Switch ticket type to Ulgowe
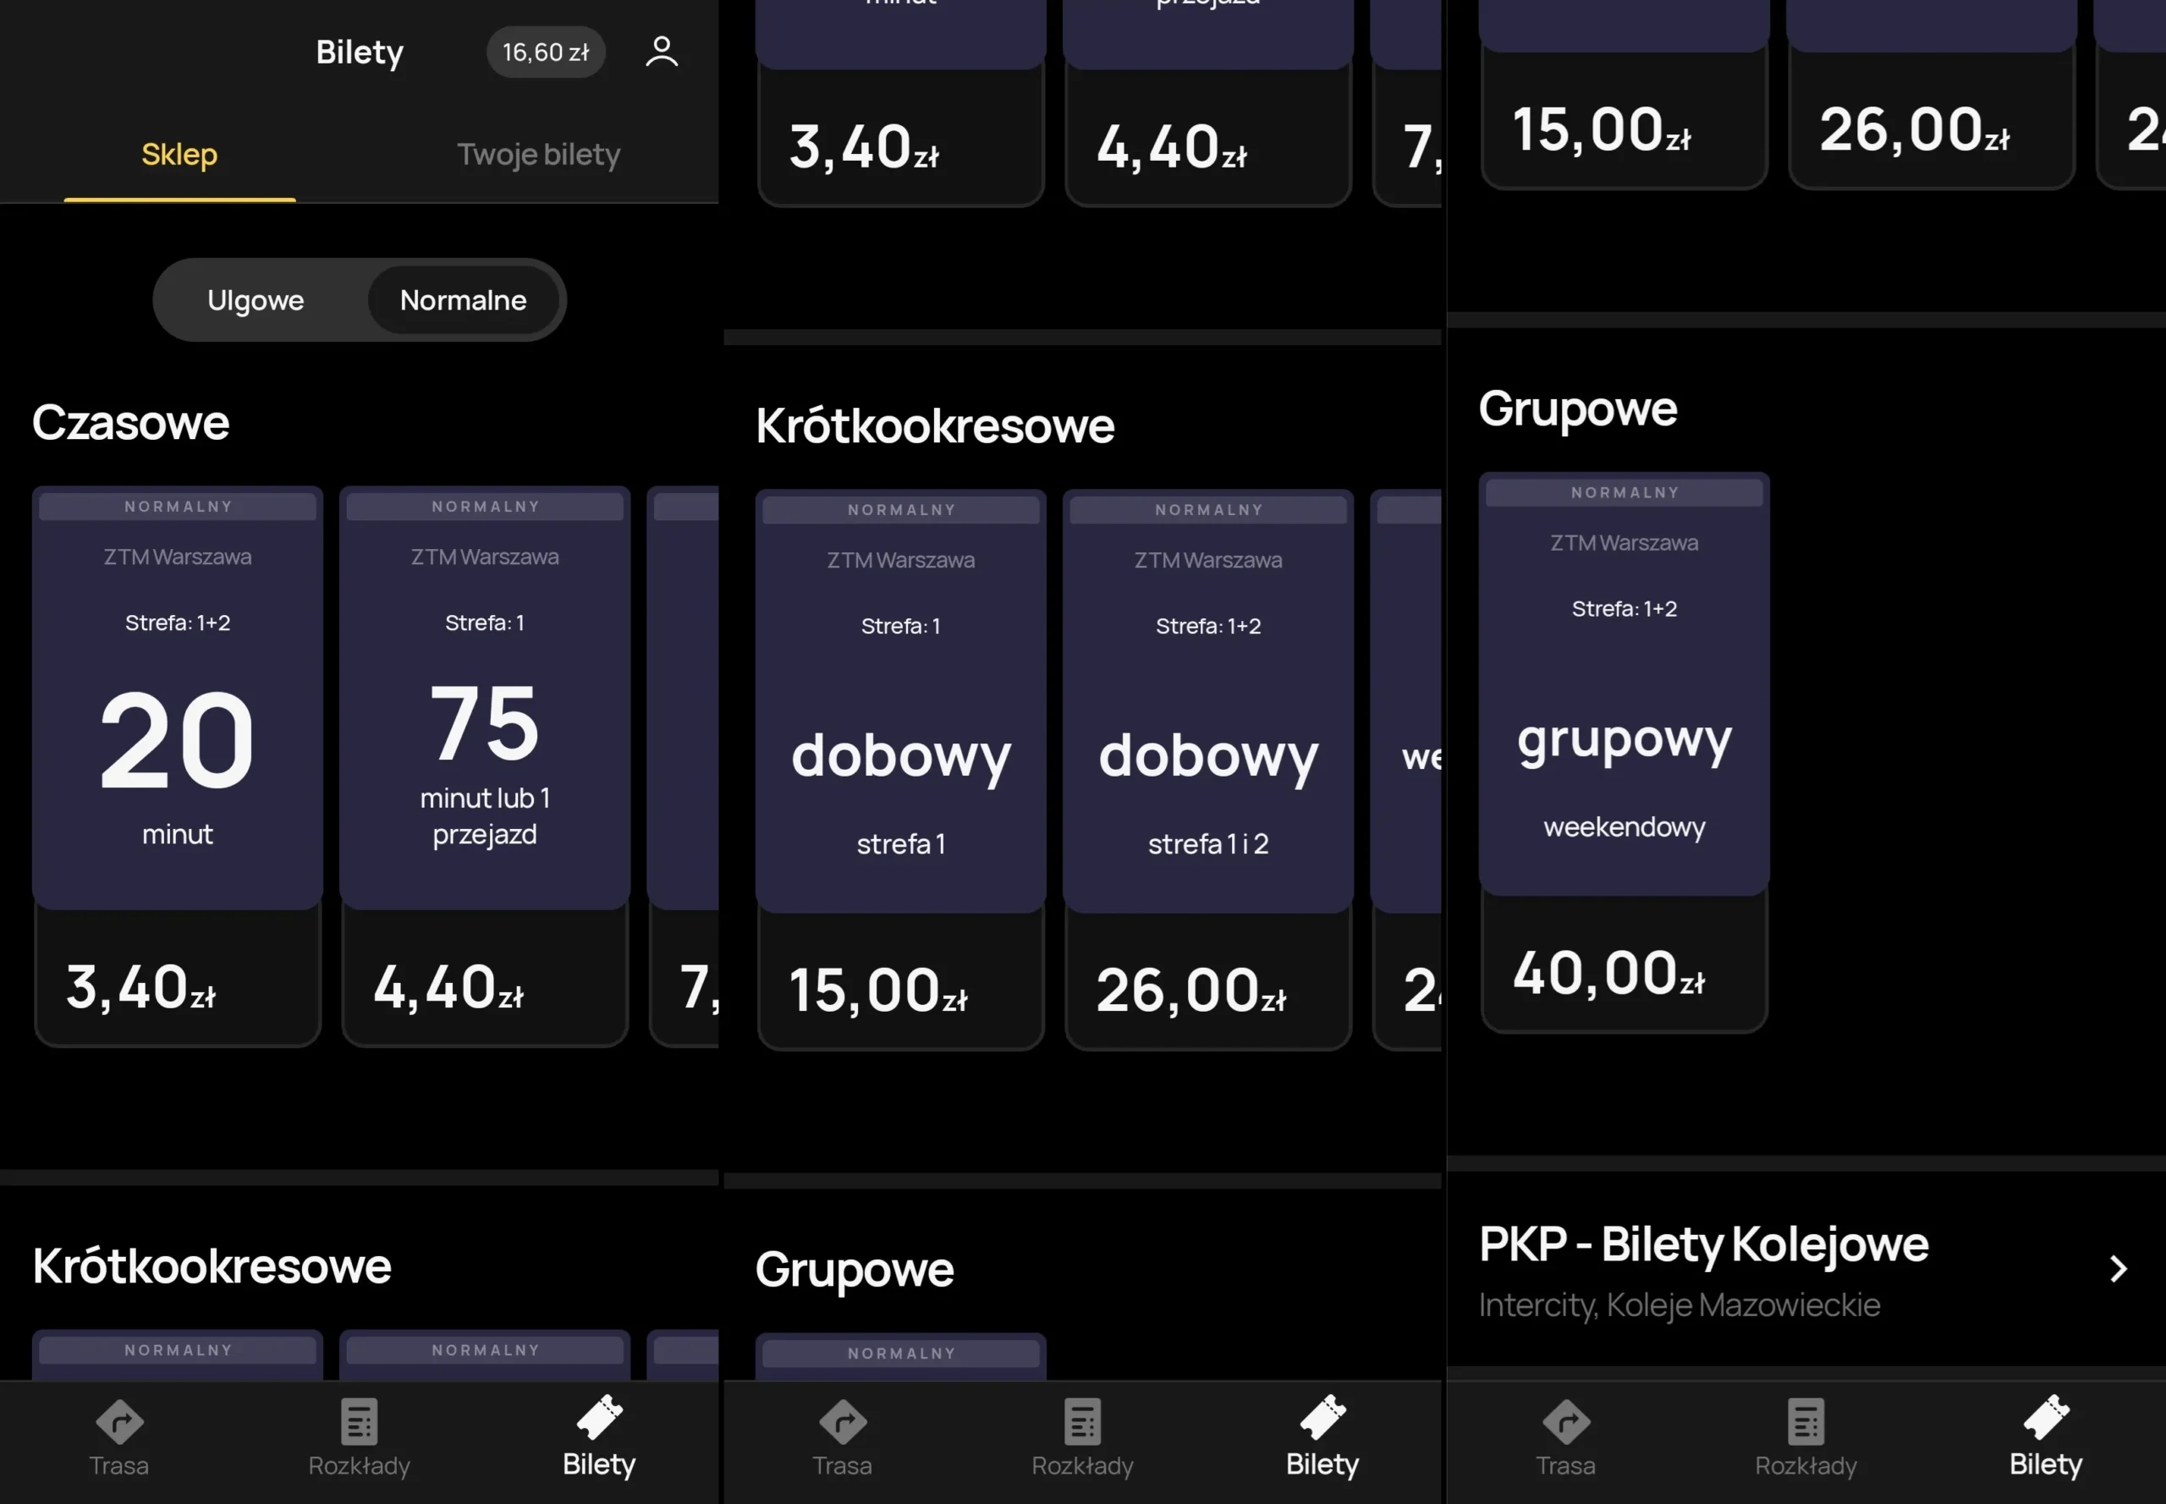Screen dimensions: 2166x1504 (256, 299)
